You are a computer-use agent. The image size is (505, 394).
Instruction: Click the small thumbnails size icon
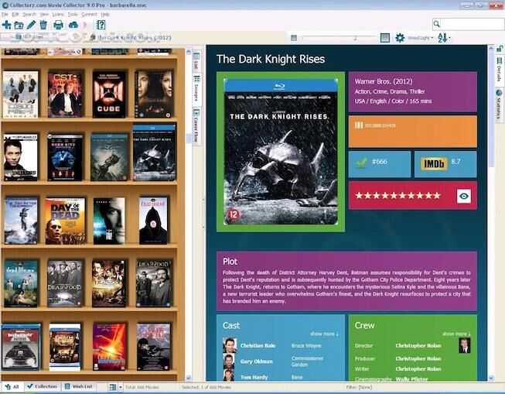294,38
